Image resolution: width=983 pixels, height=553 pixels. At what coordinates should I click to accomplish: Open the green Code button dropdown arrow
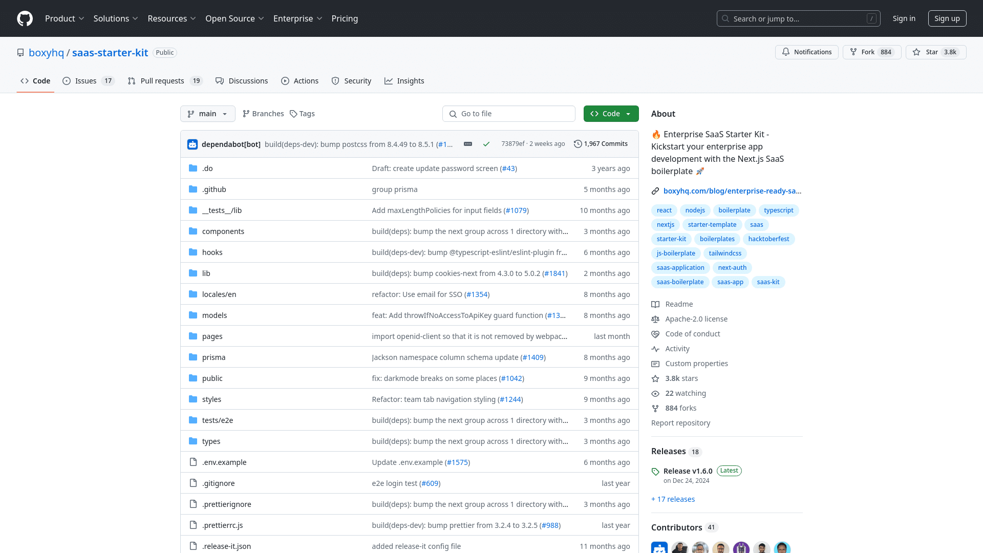[x=628, y=114]
